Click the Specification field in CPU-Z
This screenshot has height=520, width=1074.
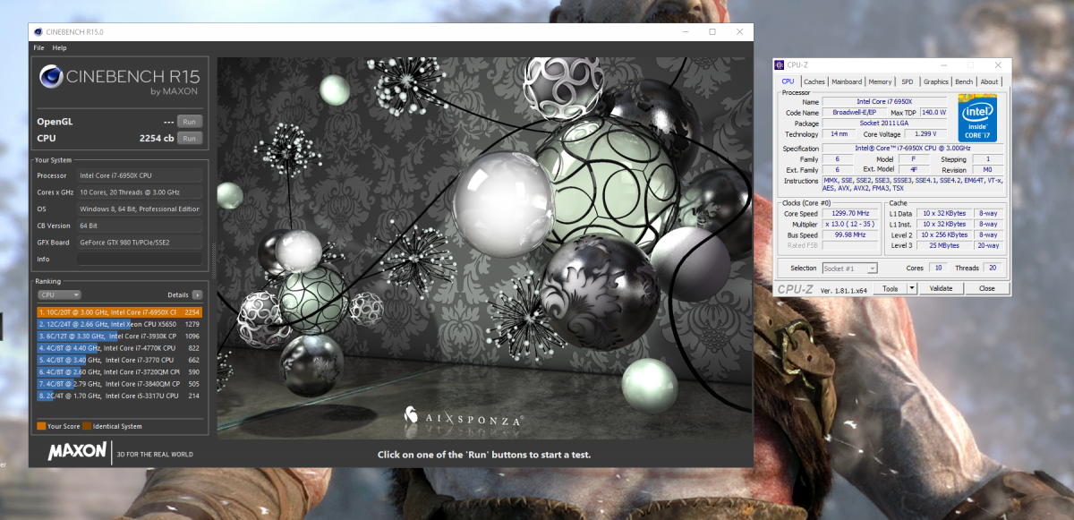click(913, 149)
